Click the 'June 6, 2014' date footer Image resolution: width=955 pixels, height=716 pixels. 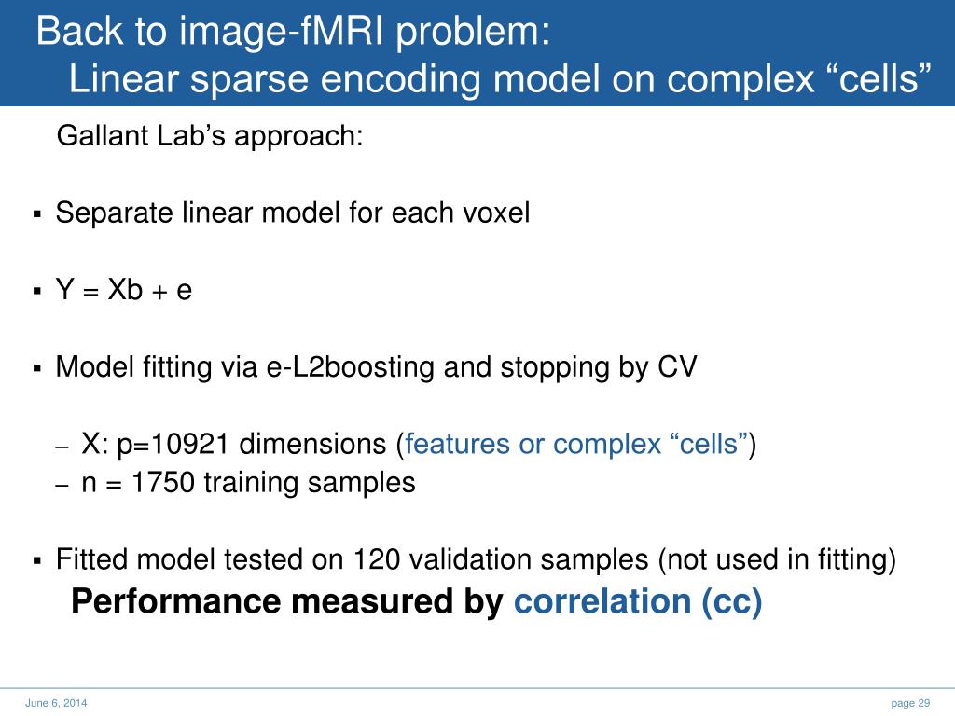point(56,703)
